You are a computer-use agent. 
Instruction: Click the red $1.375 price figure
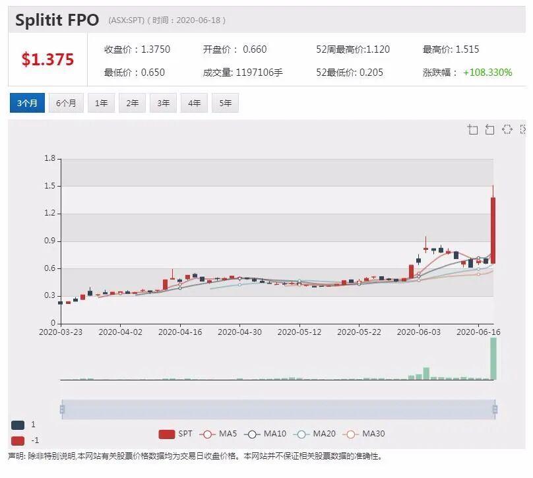[x=47, y=59]
